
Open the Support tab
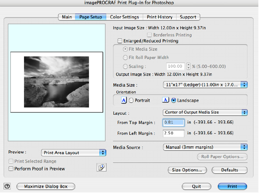[188, 17]
